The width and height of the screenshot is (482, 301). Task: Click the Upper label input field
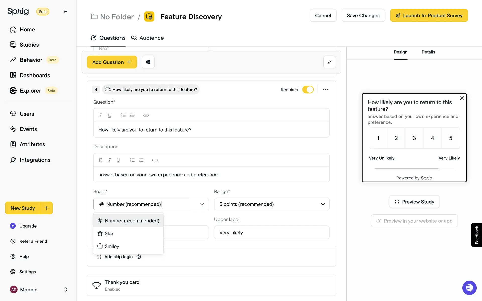point(271,233)
